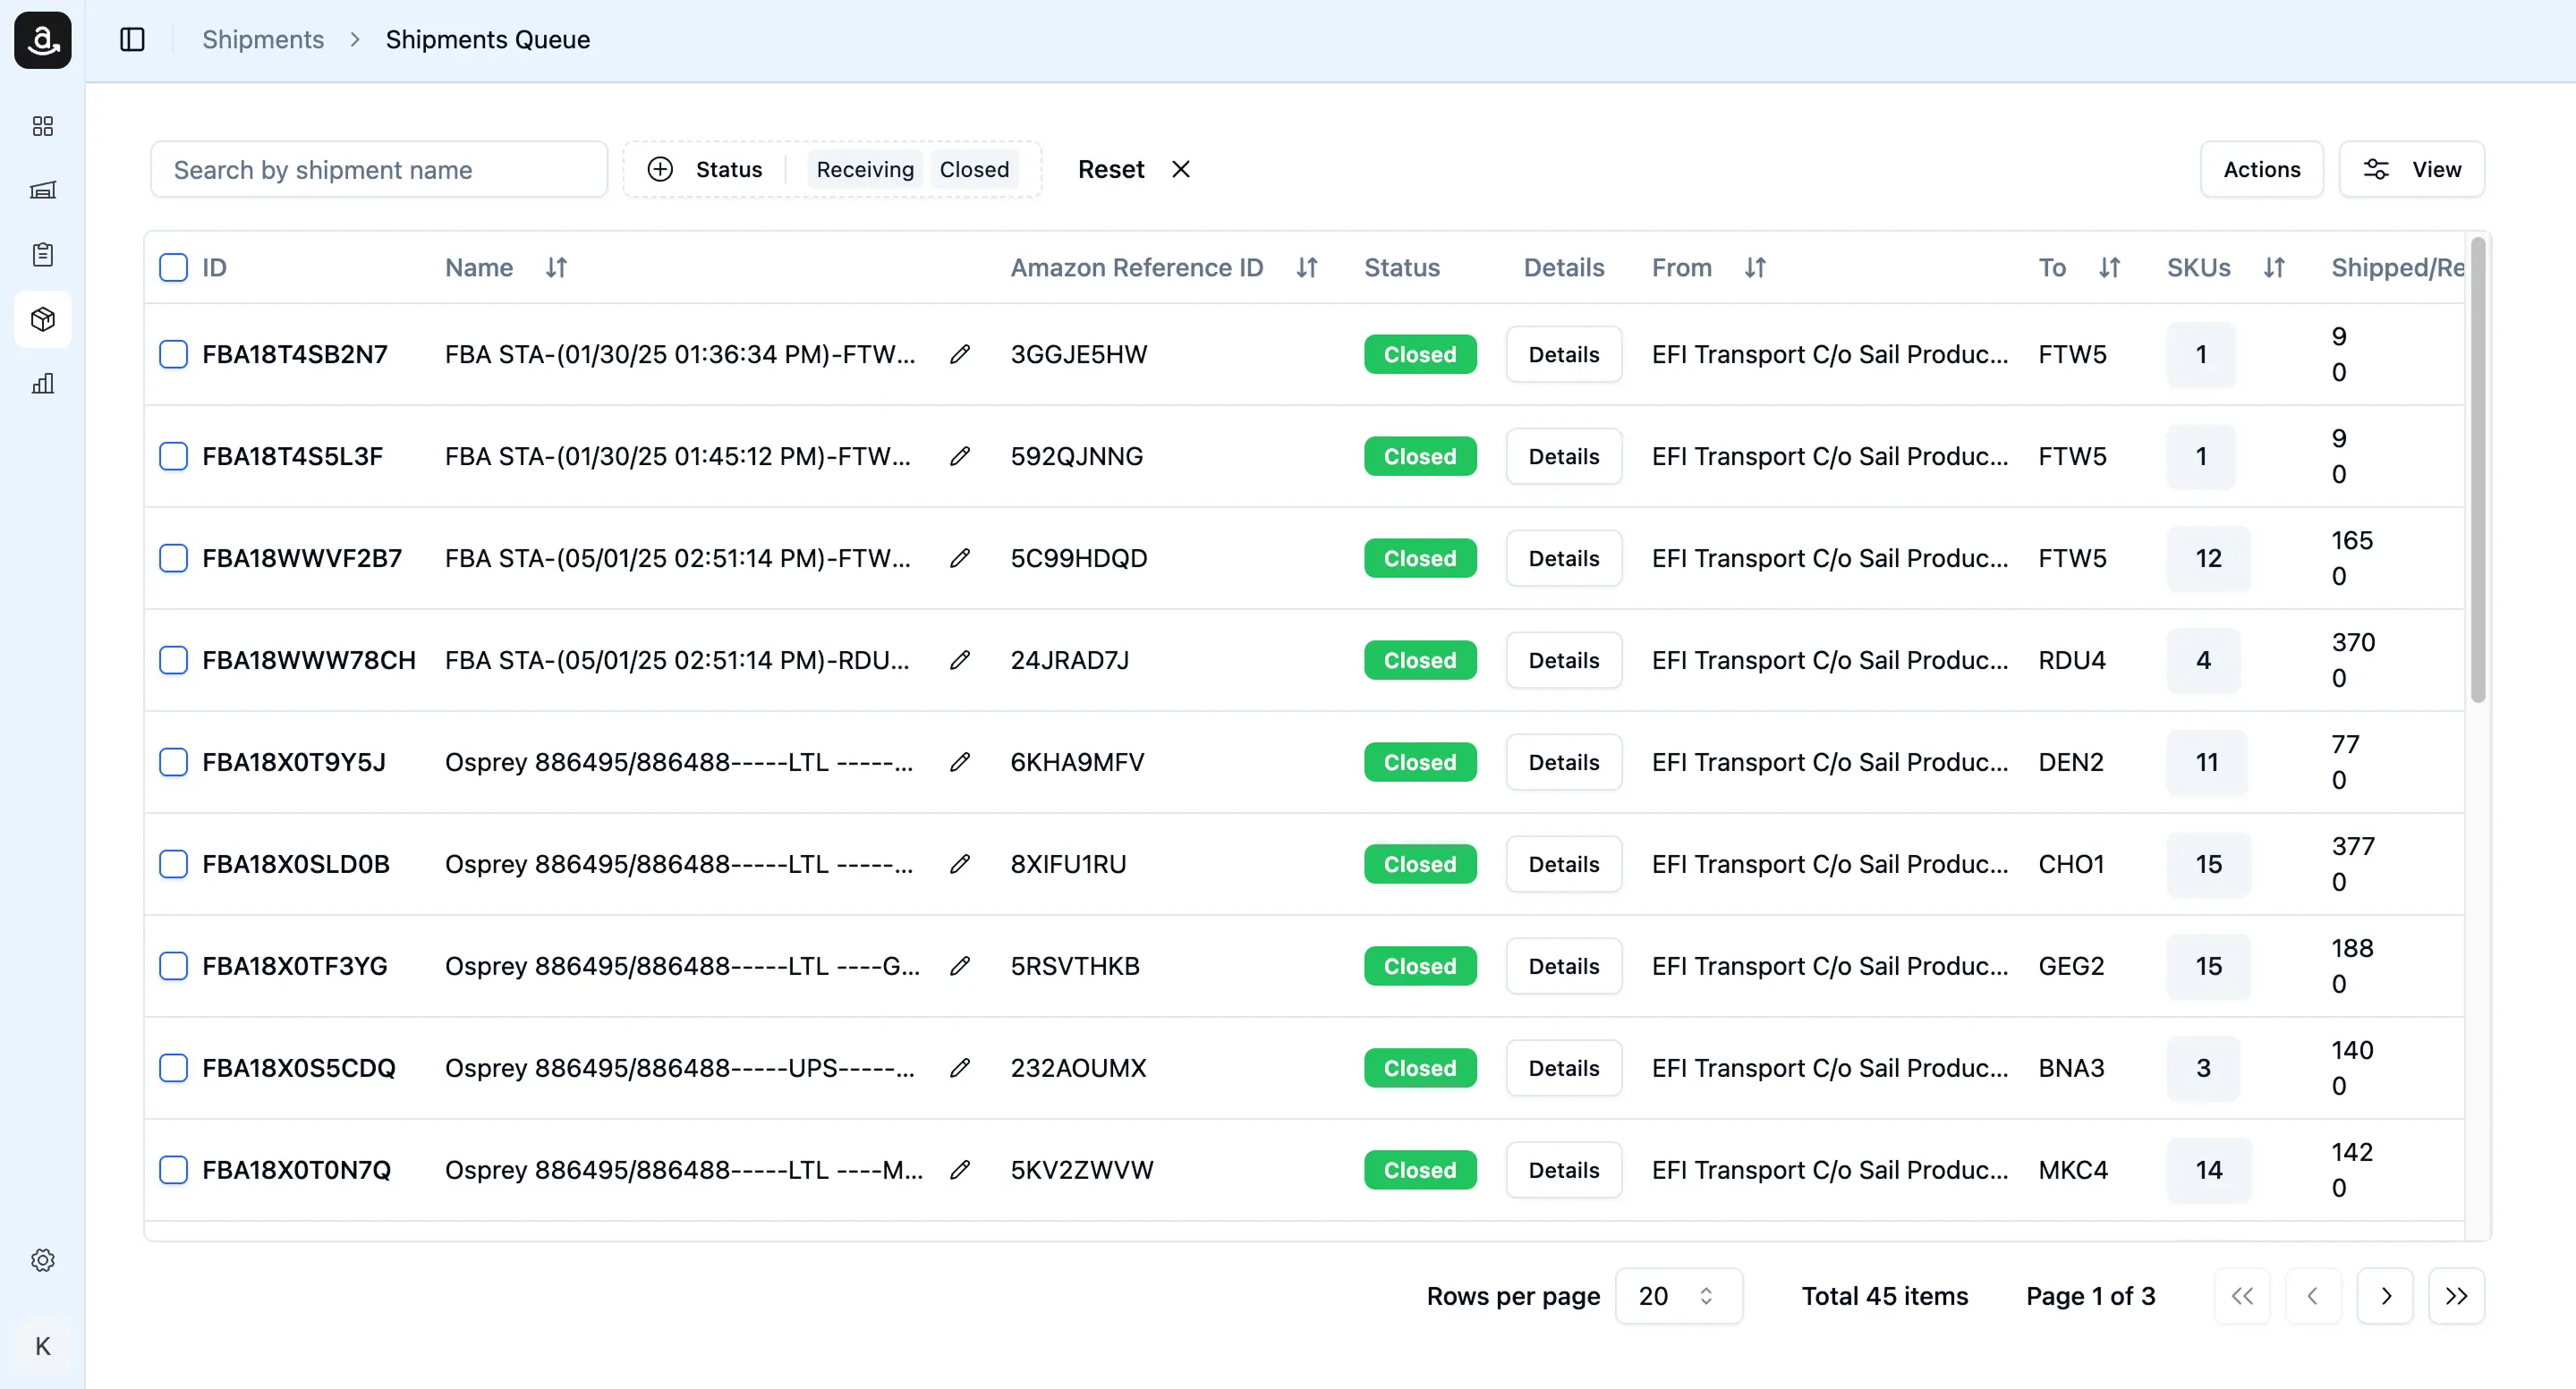
Task: Check the box for FBA18T4SB2N7
Action: point(174,355)
